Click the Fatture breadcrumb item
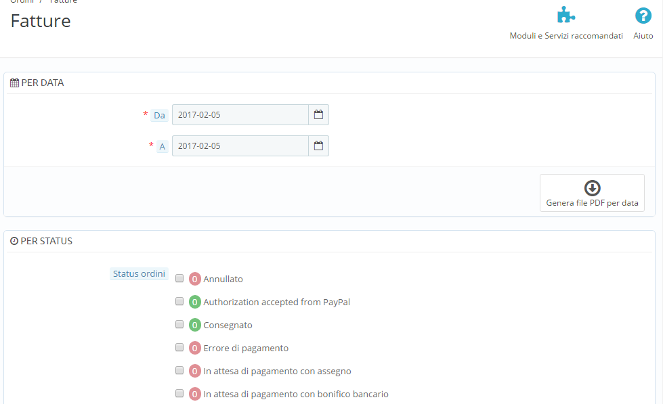Screen dimensions: 663x404 (63, 1)
